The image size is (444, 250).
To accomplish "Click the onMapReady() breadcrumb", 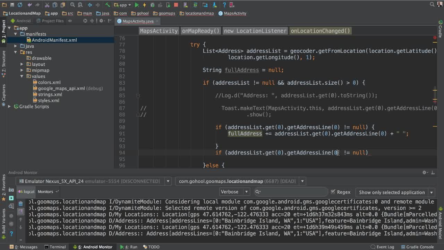I will [x=200, y=31].
